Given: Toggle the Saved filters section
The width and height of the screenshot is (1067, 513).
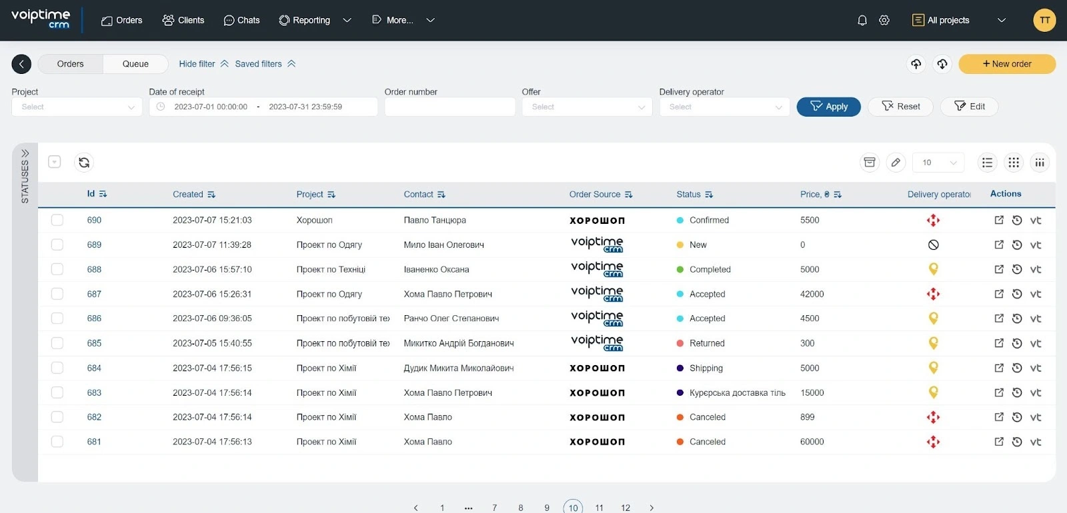Looking at the screenshot, I should click(265, 64).
